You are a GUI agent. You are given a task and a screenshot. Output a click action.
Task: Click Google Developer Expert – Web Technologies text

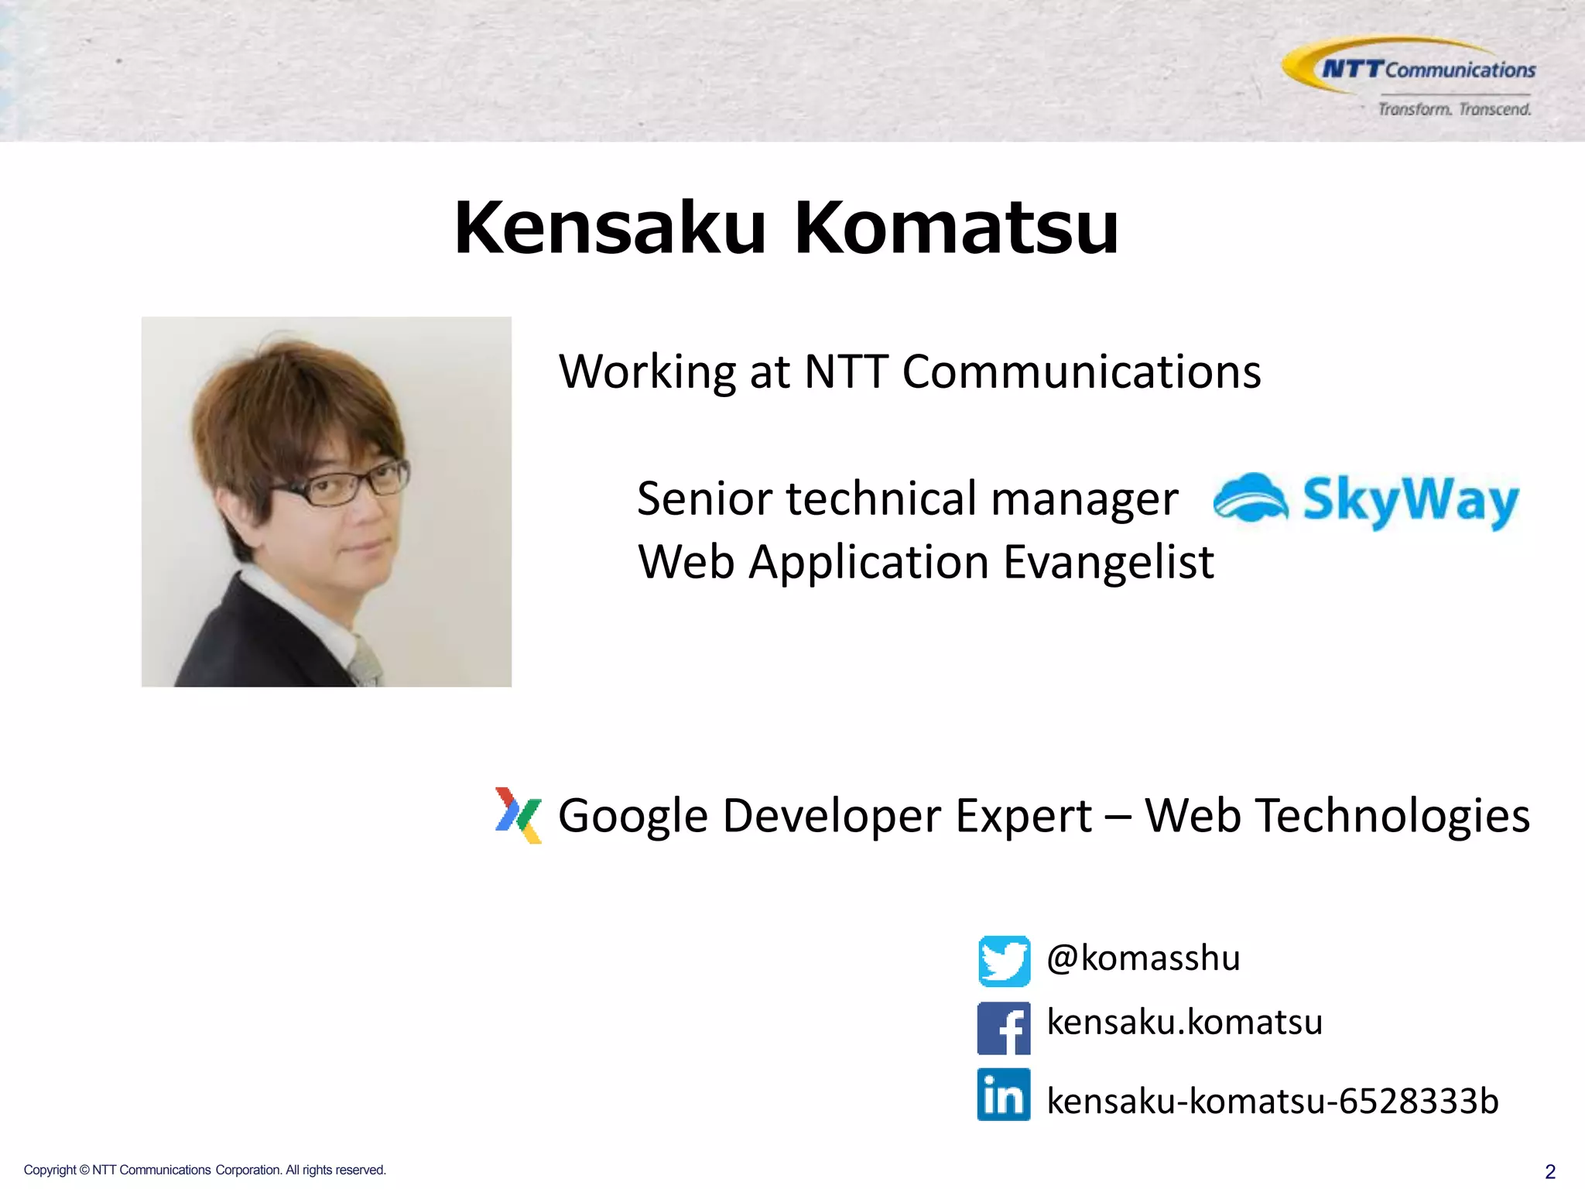(x=1043, y=815)
